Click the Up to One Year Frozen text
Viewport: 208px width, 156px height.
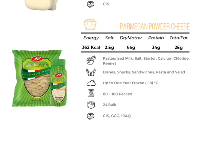click(x=130, y=83)
